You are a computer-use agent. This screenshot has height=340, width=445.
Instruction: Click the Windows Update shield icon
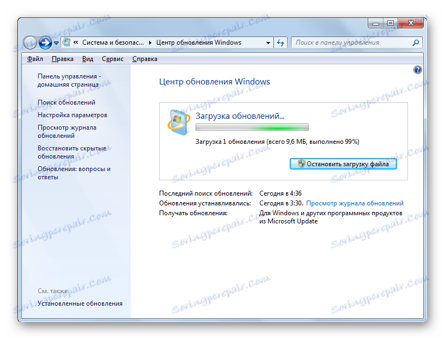tap(179, 122)
